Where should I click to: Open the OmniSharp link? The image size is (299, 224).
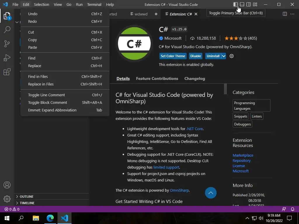pyautogui.click(x=179, y=190)
